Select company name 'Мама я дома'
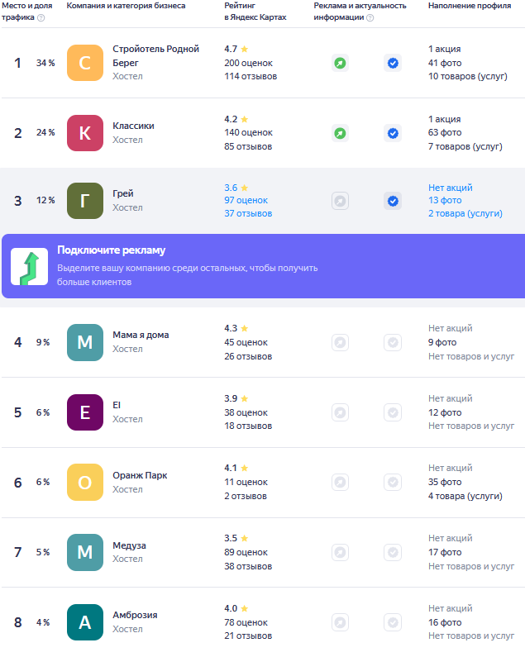This screenshot has width=525, height=657. tap(141, 336)
